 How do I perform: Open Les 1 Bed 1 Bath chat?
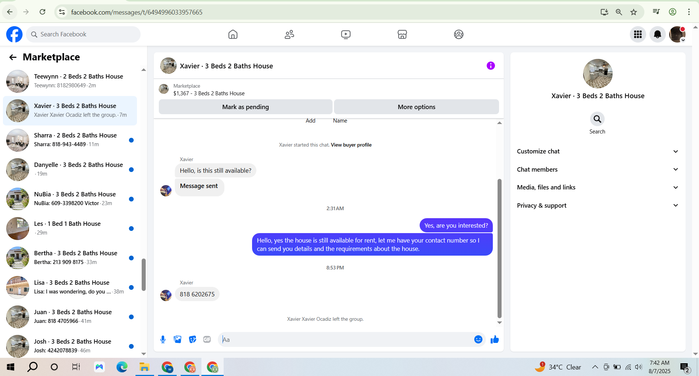click(70, 228)
